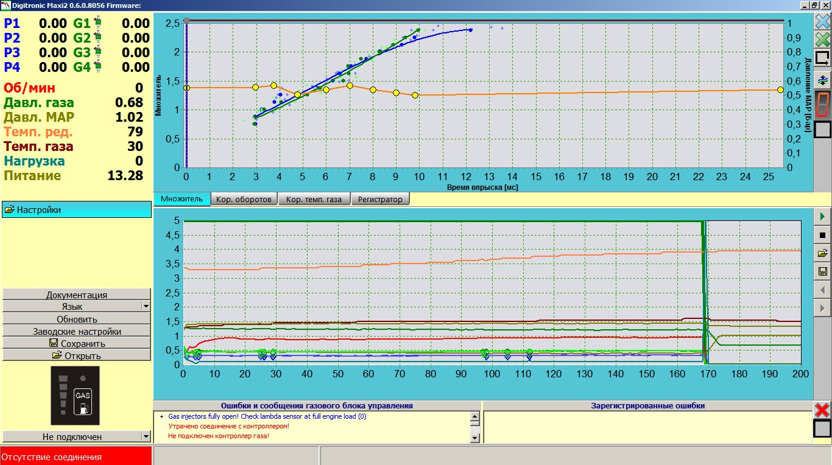Viewport: 832px width, 465px height.
Task: Click the Нагрузка reading
Action: [74, 161]
